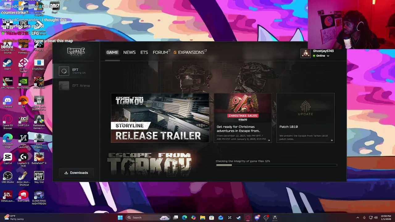This screenshot has width=395, height=222.
Task: Open the Patch 1.0.1.0 news card
Action: tap(306, 118)
